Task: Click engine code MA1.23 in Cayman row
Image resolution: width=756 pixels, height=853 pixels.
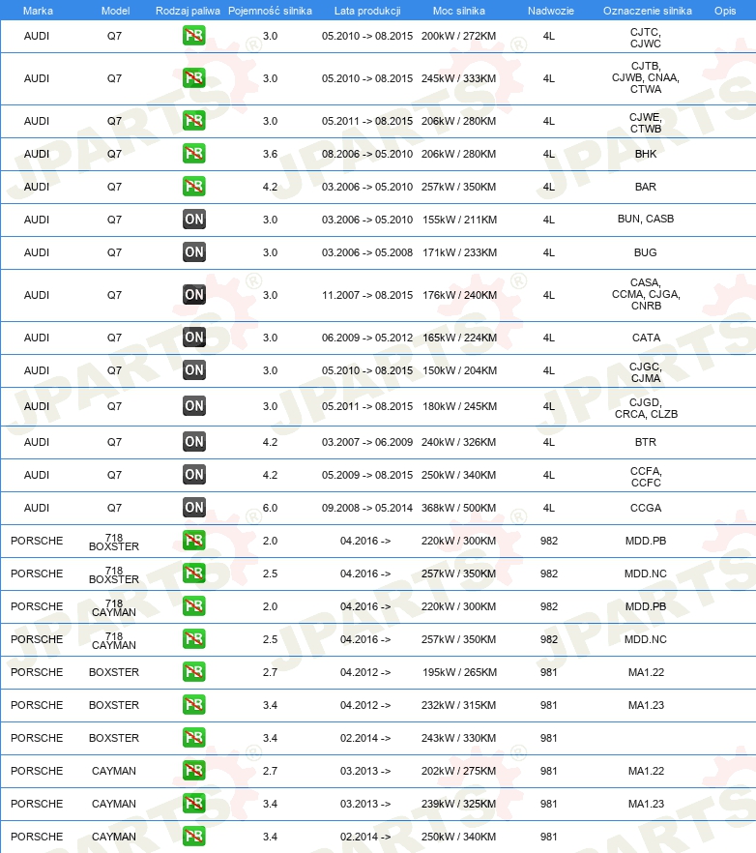Action: [x=646, y=804]
